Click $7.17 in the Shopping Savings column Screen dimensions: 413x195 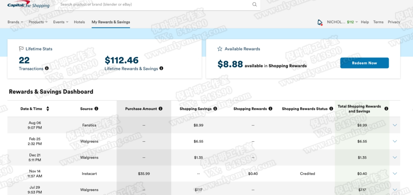click(x=199, y=190)
